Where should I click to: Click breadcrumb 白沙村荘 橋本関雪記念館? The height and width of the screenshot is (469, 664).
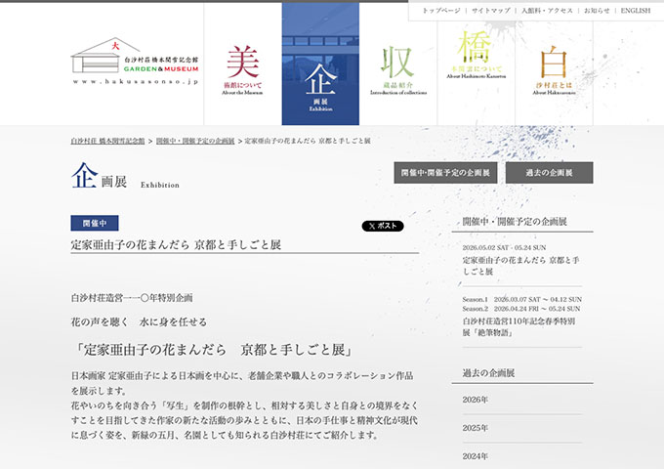point(107,141)
